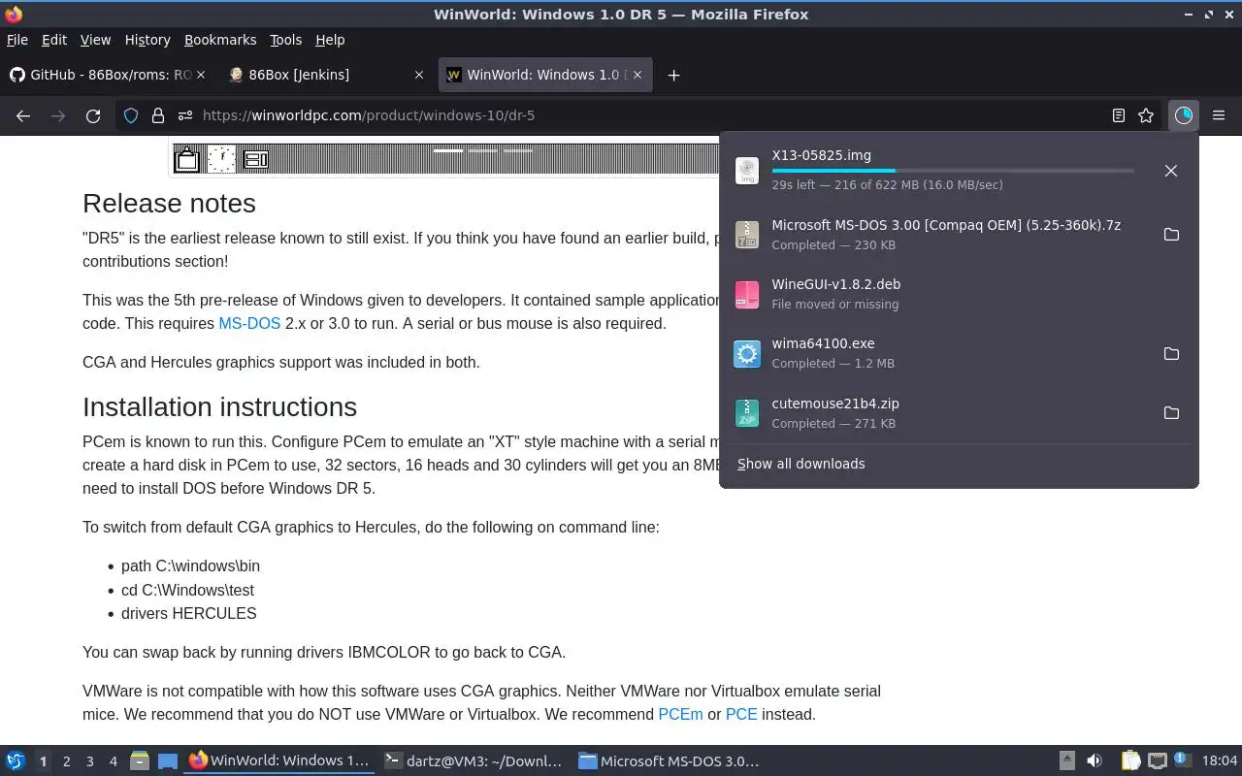Open the WineGUI-v1.8.2.deb download entry
1242x776 pixels.
959,294
